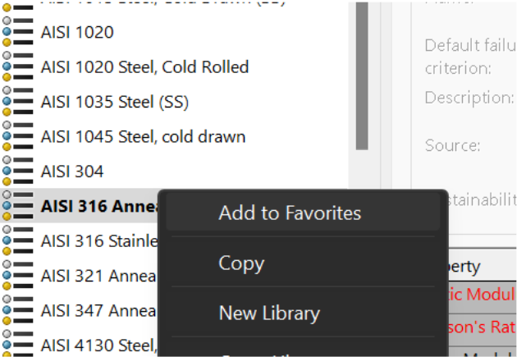Click the icon beside AISI 1045 Steel, cold drawn
This screenshot has width=517, height=357.
tap(16, 136)
